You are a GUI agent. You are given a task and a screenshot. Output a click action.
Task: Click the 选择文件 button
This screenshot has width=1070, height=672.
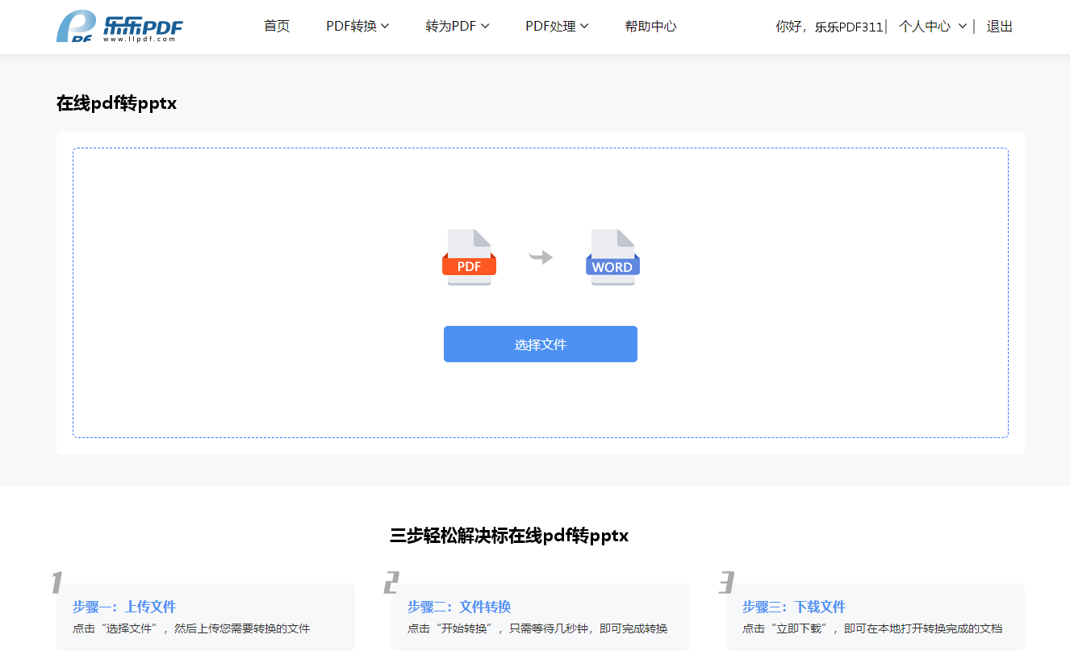[x=541, y=344]
